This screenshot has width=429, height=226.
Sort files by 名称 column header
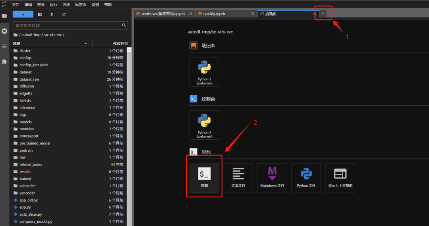[x=51, y=44]
